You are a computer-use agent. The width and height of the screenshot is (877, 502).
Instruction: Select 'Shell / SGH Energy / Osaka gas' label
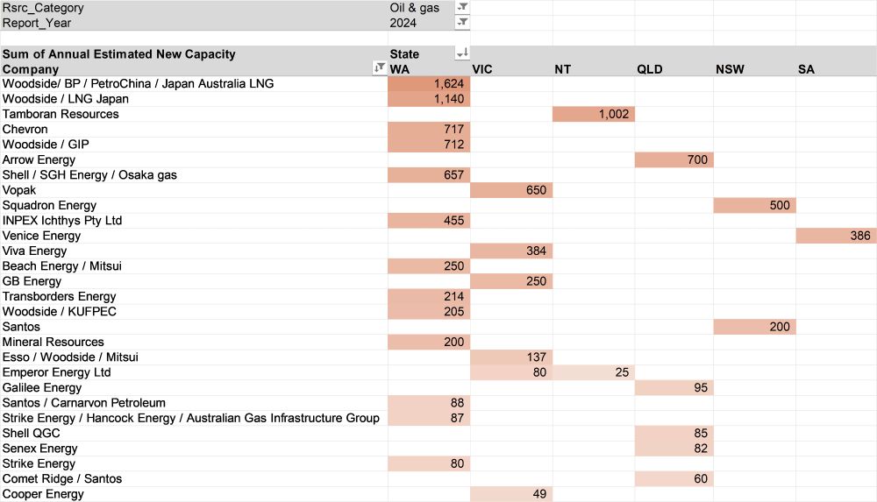pos(194,175)
